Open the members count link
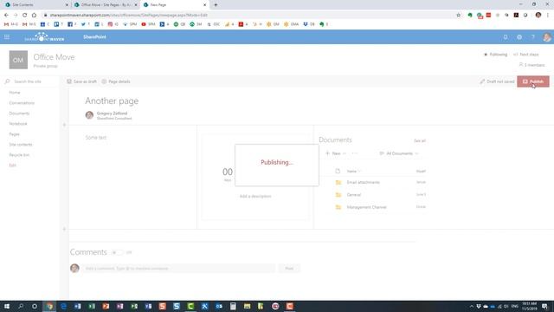 531,65
